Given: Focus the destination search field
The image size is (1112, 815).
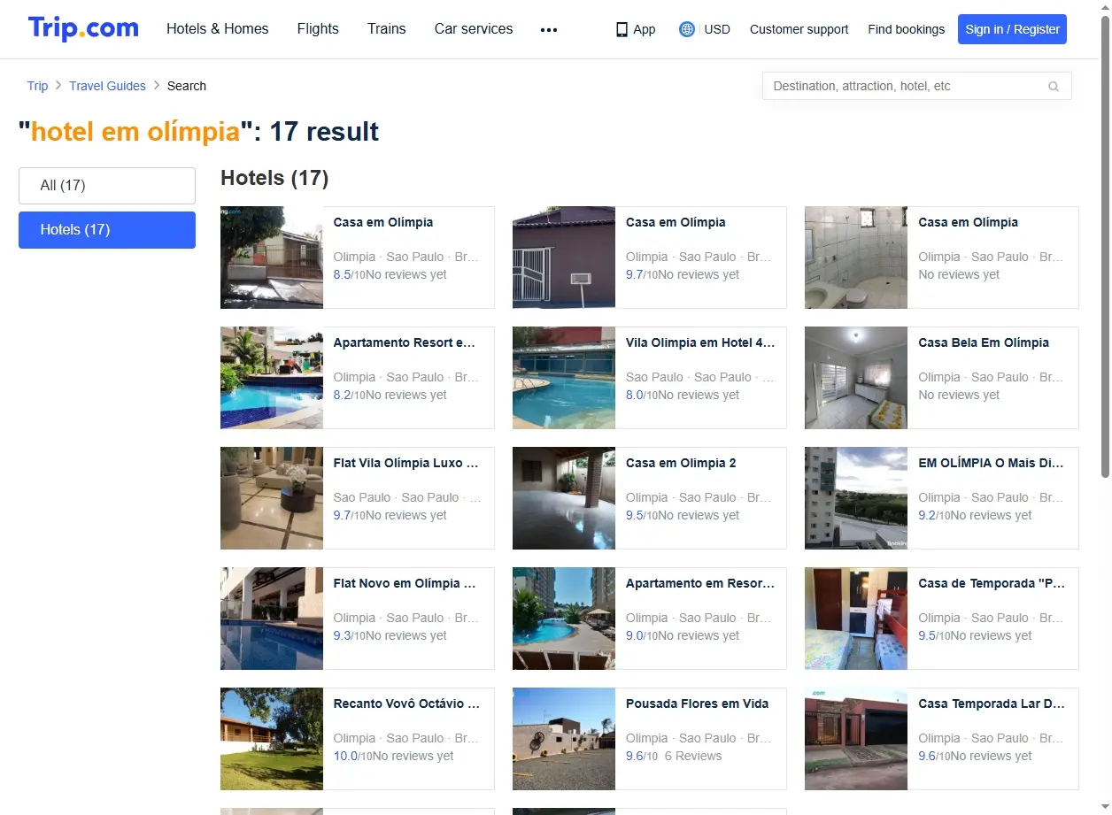Looking at the screenshot, I should point(917,86).
